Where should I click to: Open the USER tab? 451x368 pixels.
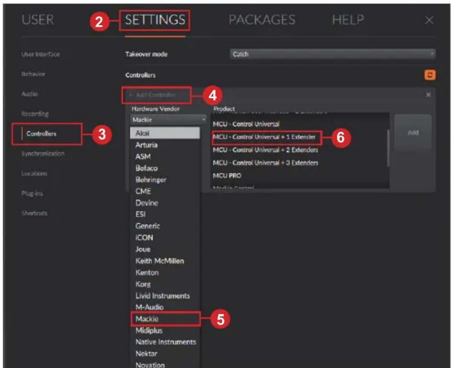pos(38,20)
